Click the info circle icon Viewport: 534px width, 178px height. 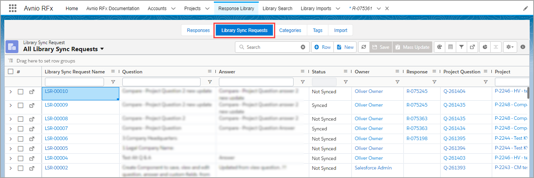click(x=523, y=47)
